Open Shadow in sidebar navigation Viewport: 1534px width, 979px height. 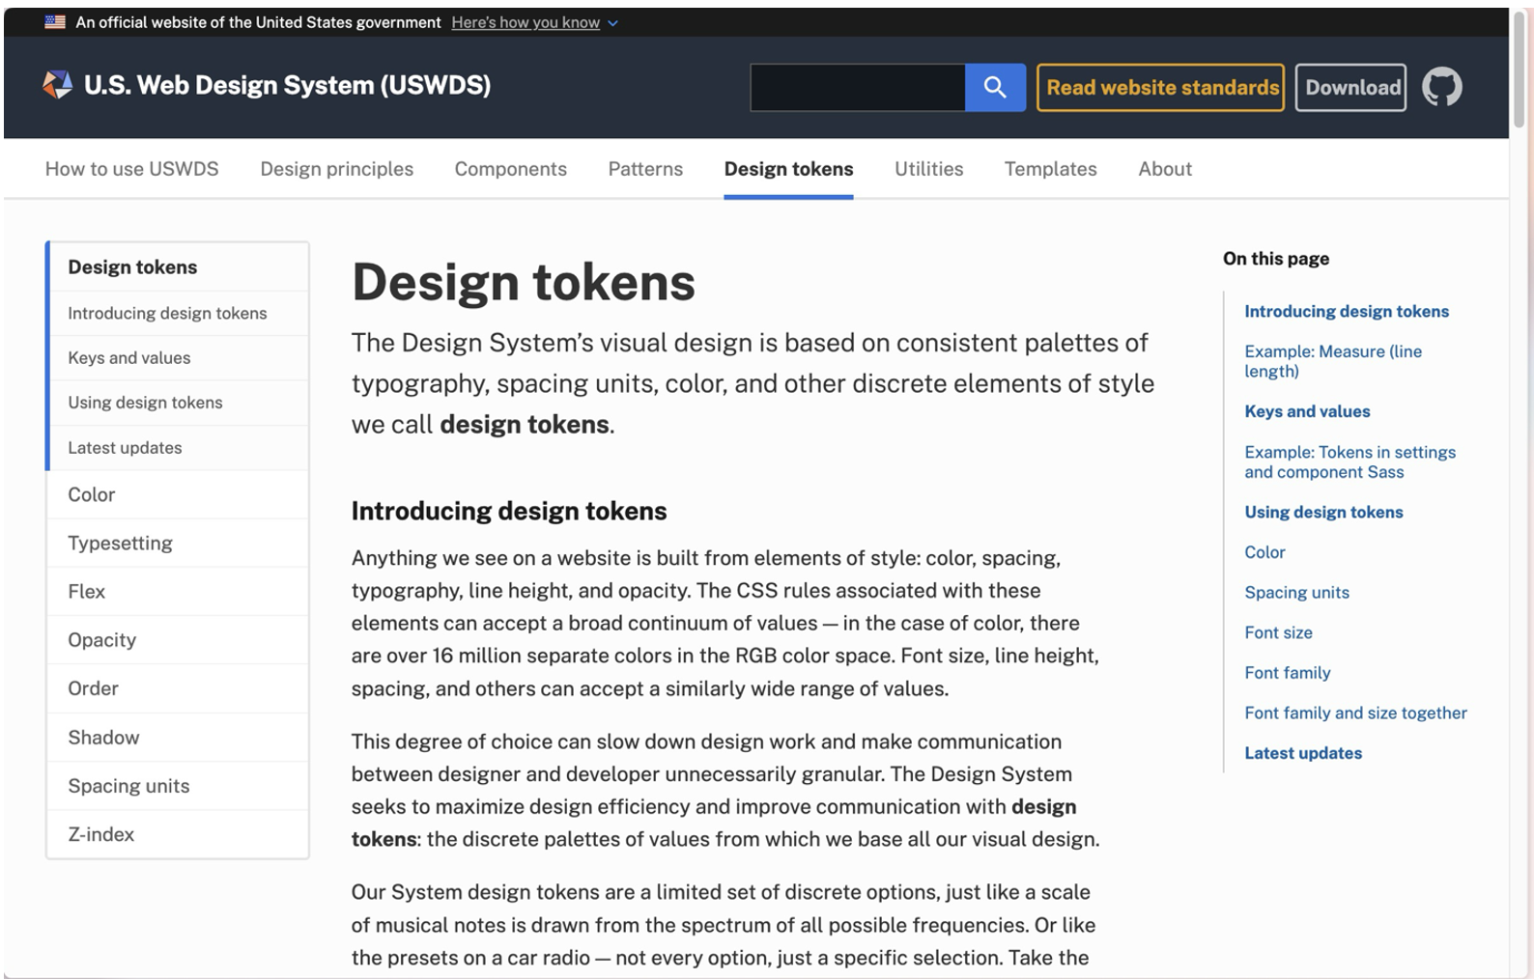tap(179, 738)
